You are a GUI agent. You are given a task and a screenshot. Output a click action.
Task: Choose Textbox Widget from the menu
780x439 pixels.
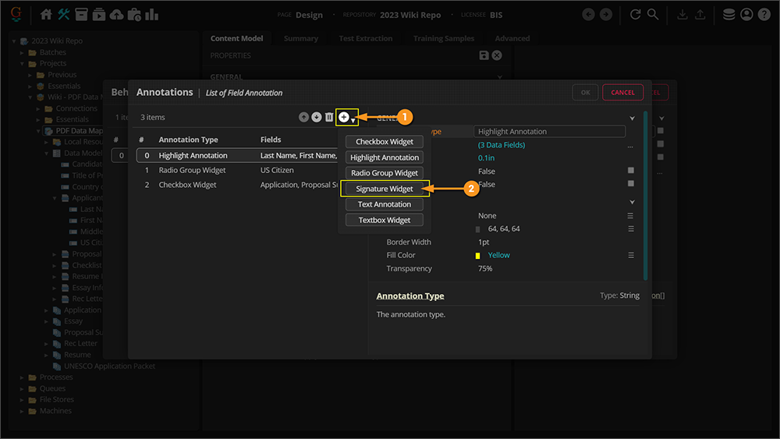click(385, 220)
